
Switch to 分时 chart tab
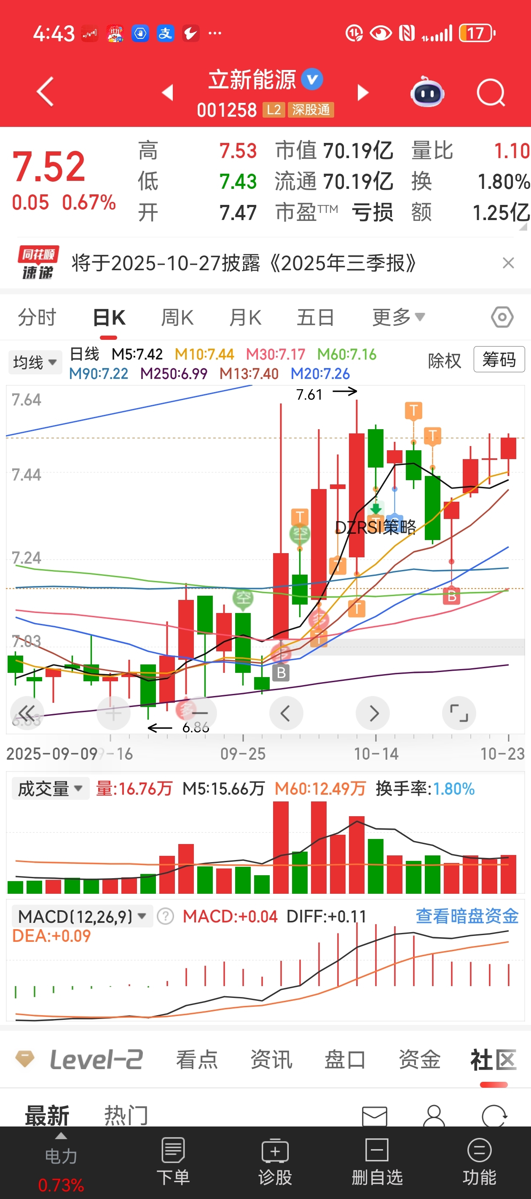(37, 317)
